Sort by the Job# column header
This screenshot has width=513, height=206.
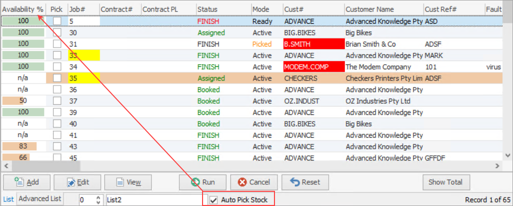coord(84,10)
